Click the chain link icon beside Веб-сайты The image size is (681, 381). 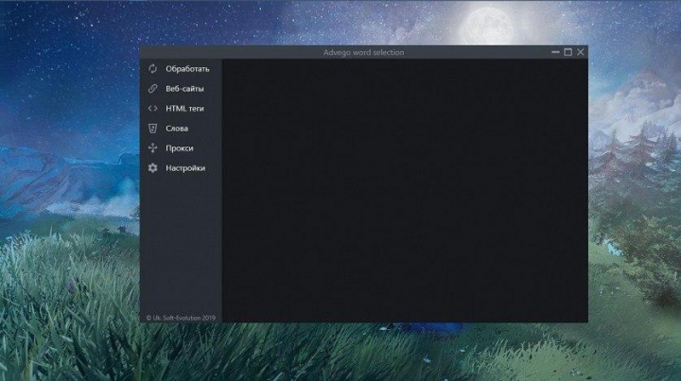tap(152, 89)
